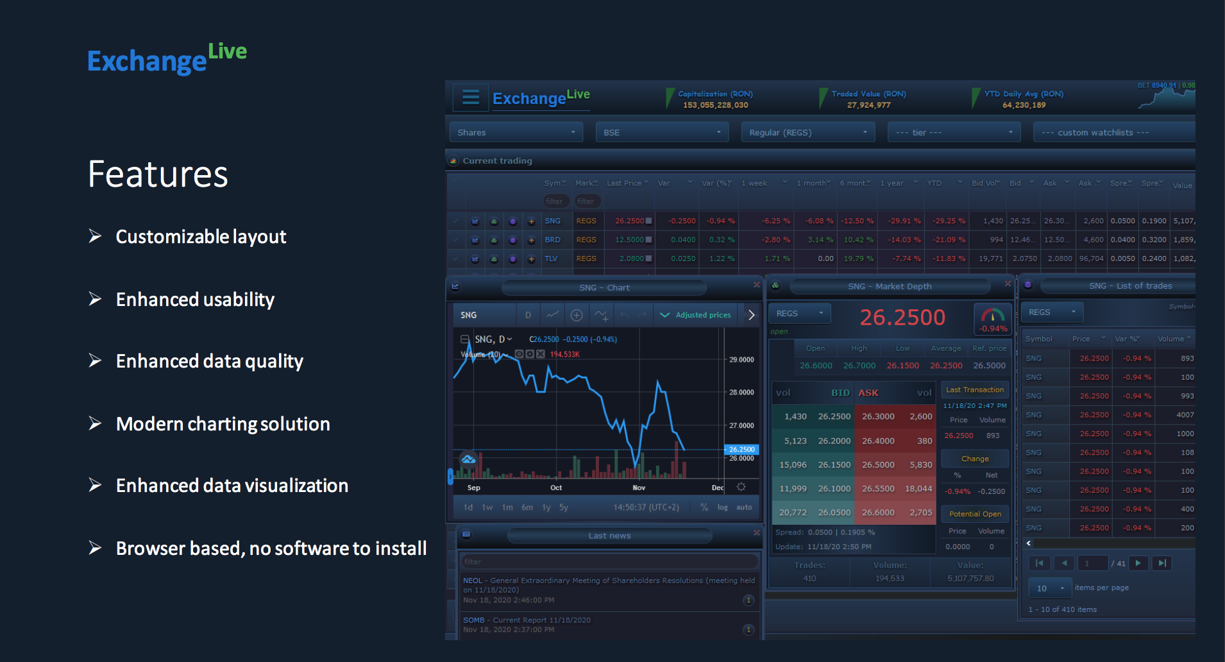Click the -0.94% gauge icon in Market Depth
1225x662 pixels.
click(x=993, y=319)
